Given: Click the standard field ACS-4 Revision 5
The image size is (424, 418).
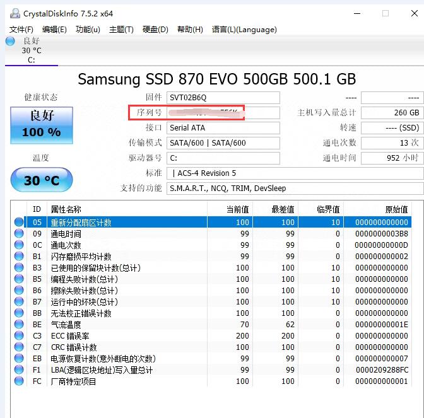Looking at the screenshot, I should click(x=295, y=173).
